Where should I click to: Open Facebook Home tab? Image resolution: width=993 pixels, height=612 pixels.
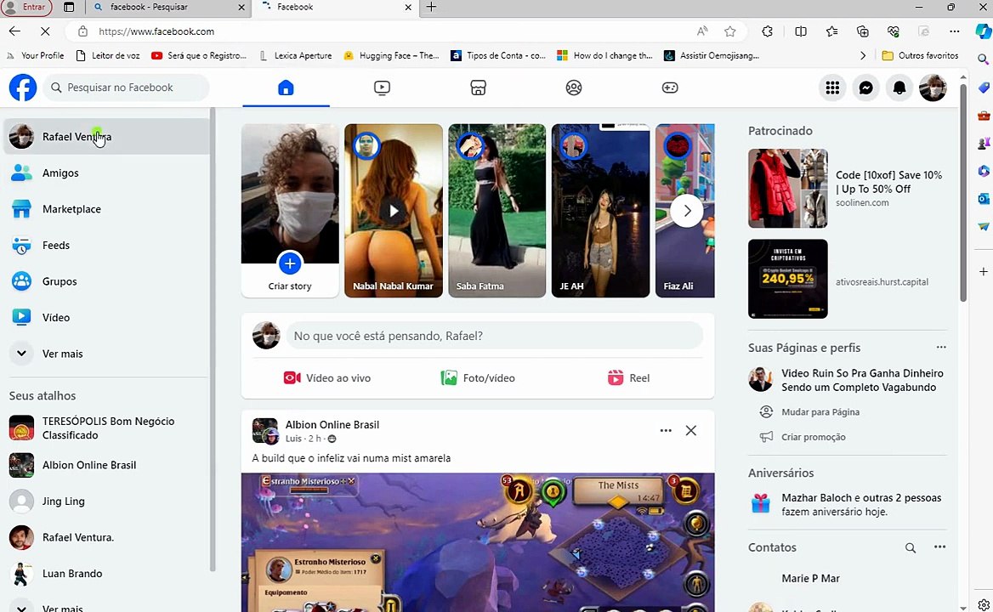(286, 88)
